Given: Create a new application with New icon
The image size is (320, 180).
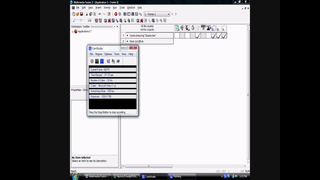Looking at the screenshot, I should [x=74, y=14].
